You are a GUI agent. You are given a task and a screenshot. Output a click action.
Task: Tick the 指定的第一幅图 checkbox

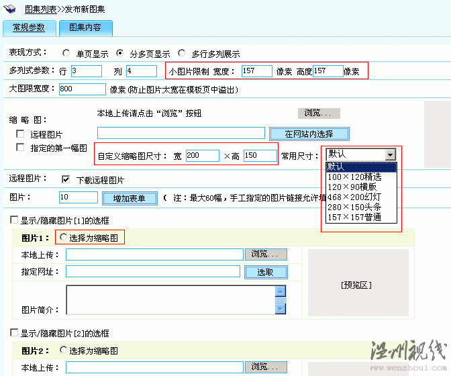[20, 148]
